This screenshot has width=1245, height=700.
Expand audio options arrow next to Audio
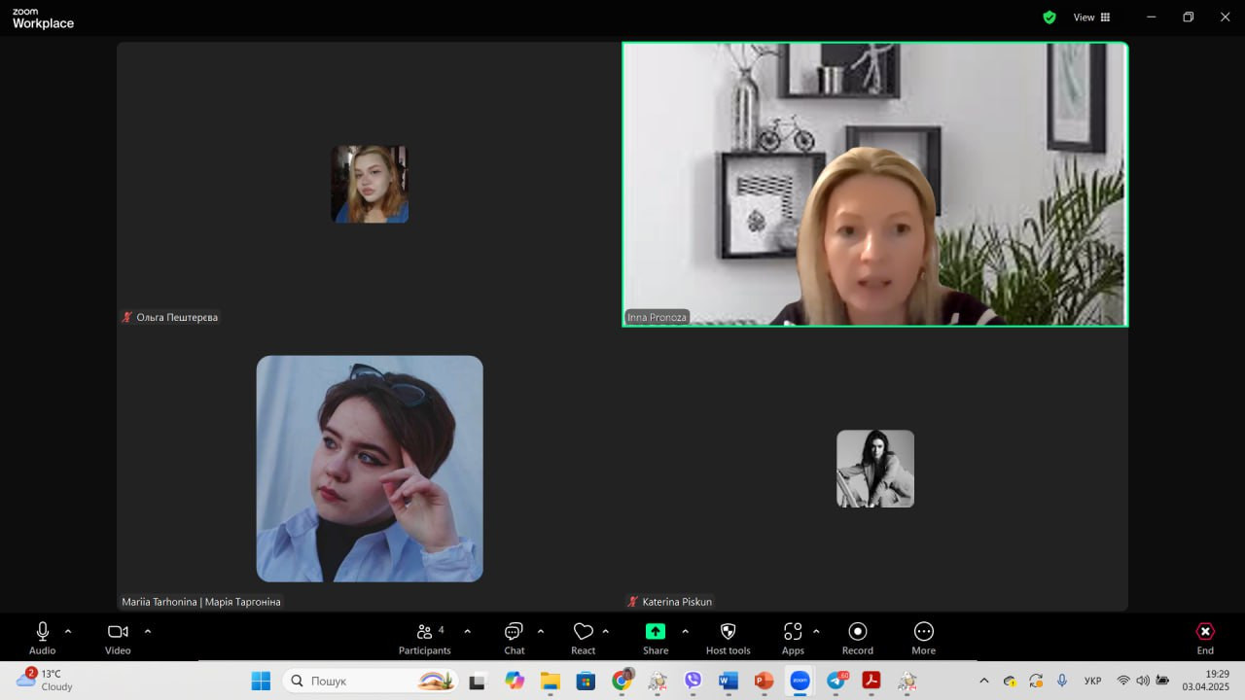click(68, 631)
